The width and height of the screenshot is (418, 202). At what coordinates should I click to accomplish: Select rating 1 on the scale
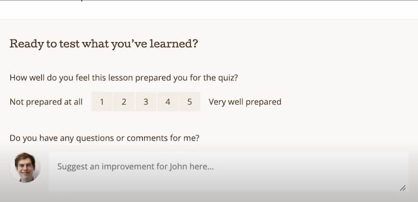pos(102,101)
